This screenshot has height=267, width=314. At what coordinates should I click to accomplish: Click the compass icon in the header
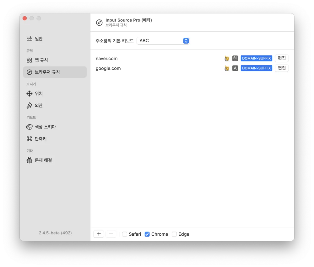(x=99, y=23)
